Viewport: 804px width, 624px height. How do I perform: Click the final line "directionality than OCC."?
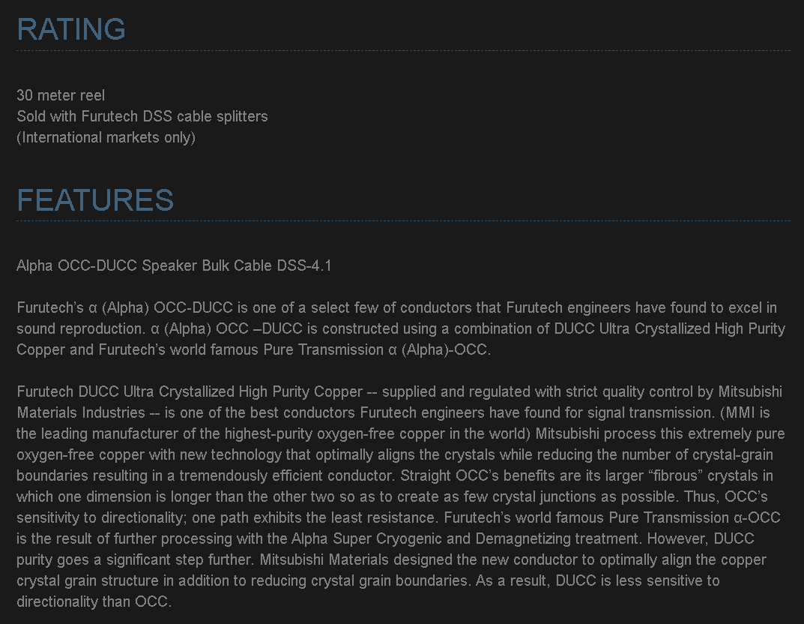click(94, 601)
